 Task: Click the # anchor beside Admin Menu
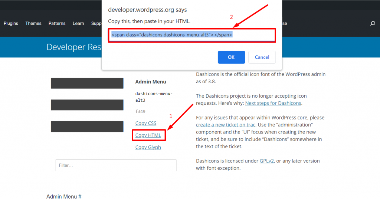80,196
